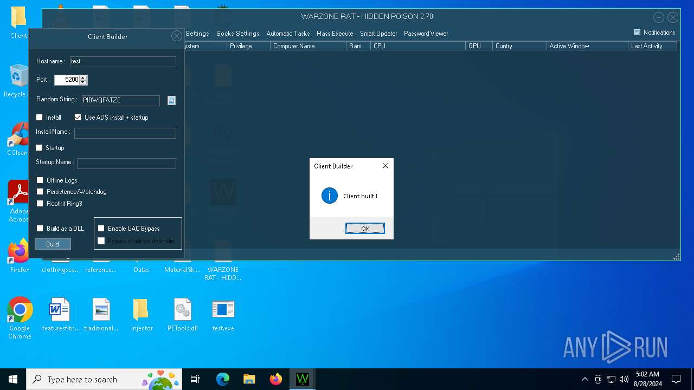Click the Active Window column header

587,46
